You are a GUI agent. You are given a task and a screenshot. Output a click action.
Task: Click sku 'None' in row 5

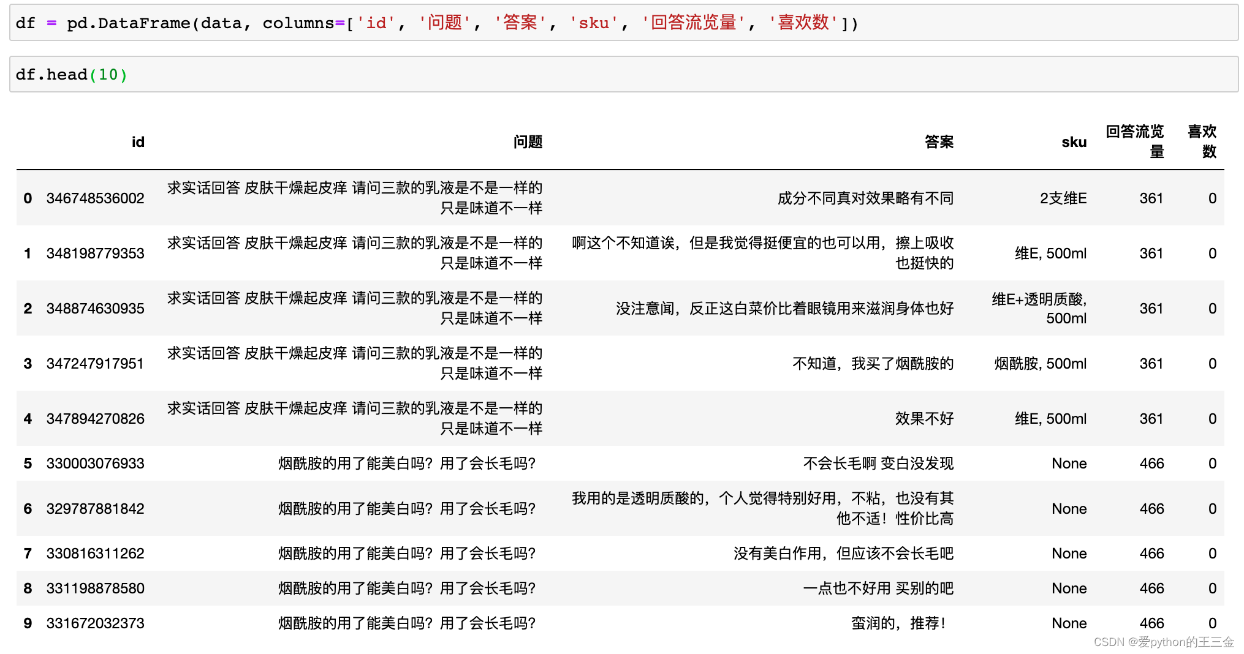click(x=1069, y=464)
